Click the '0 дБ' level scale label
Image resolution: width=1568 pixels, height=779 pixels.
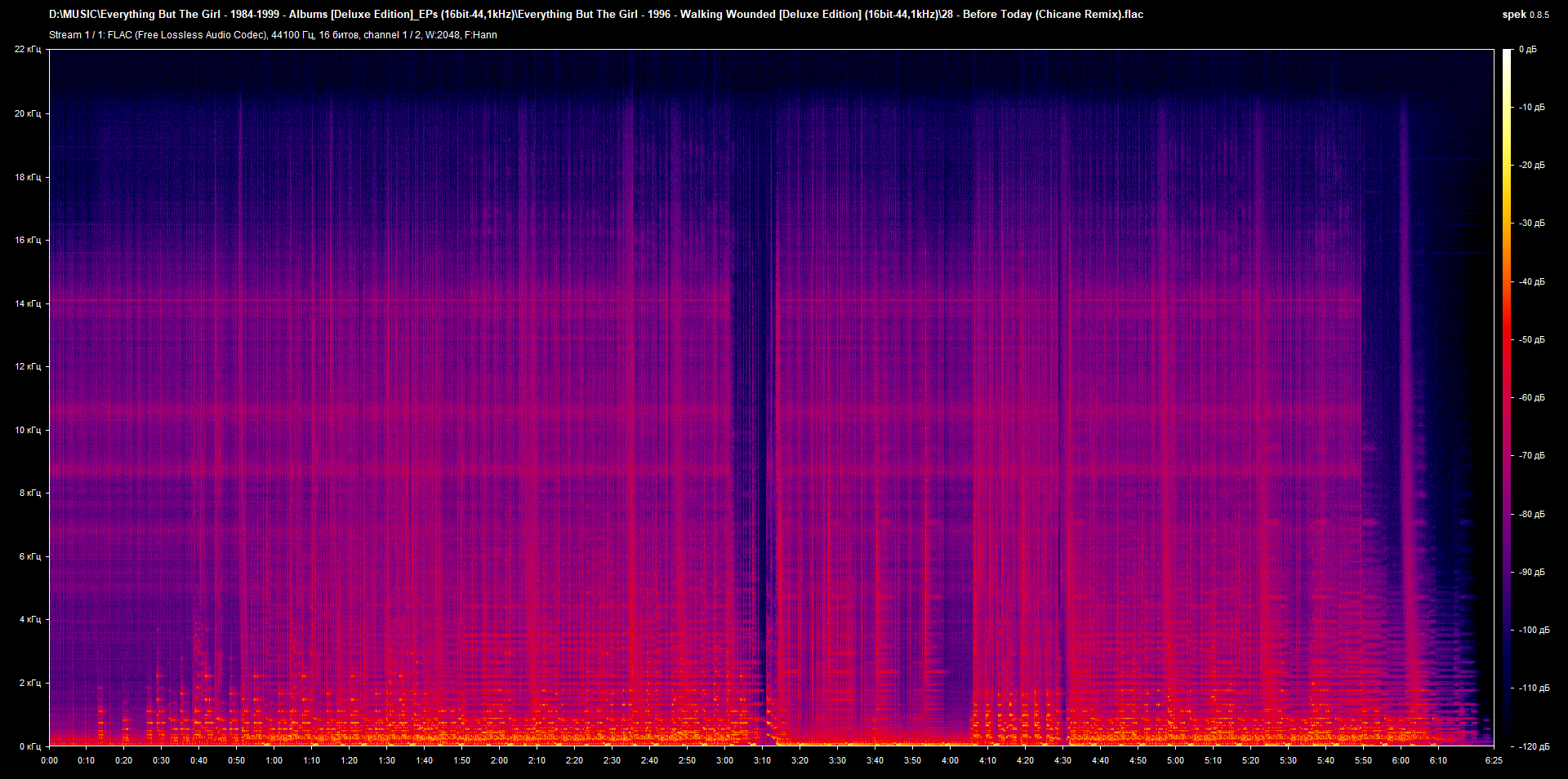click(1528, 50)
